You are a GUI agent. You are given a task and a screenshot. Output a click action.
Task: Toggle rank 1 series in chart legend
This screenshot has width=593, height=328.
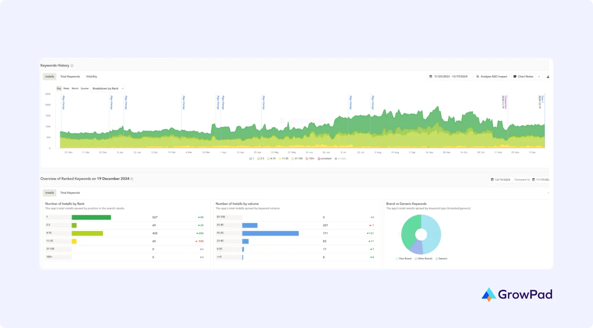click(252, 159)
